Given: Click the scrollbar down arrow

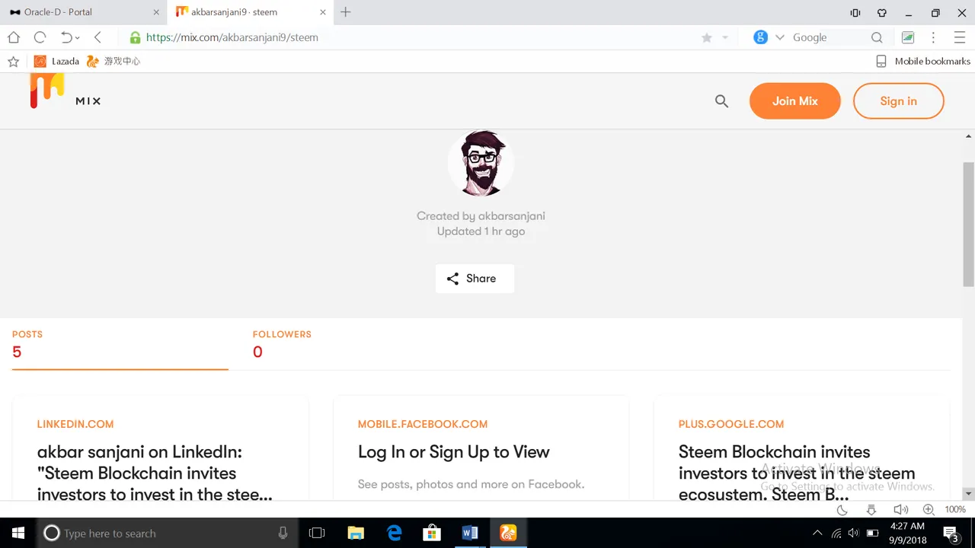Looking at the screenshot, I should click(968, 494).
